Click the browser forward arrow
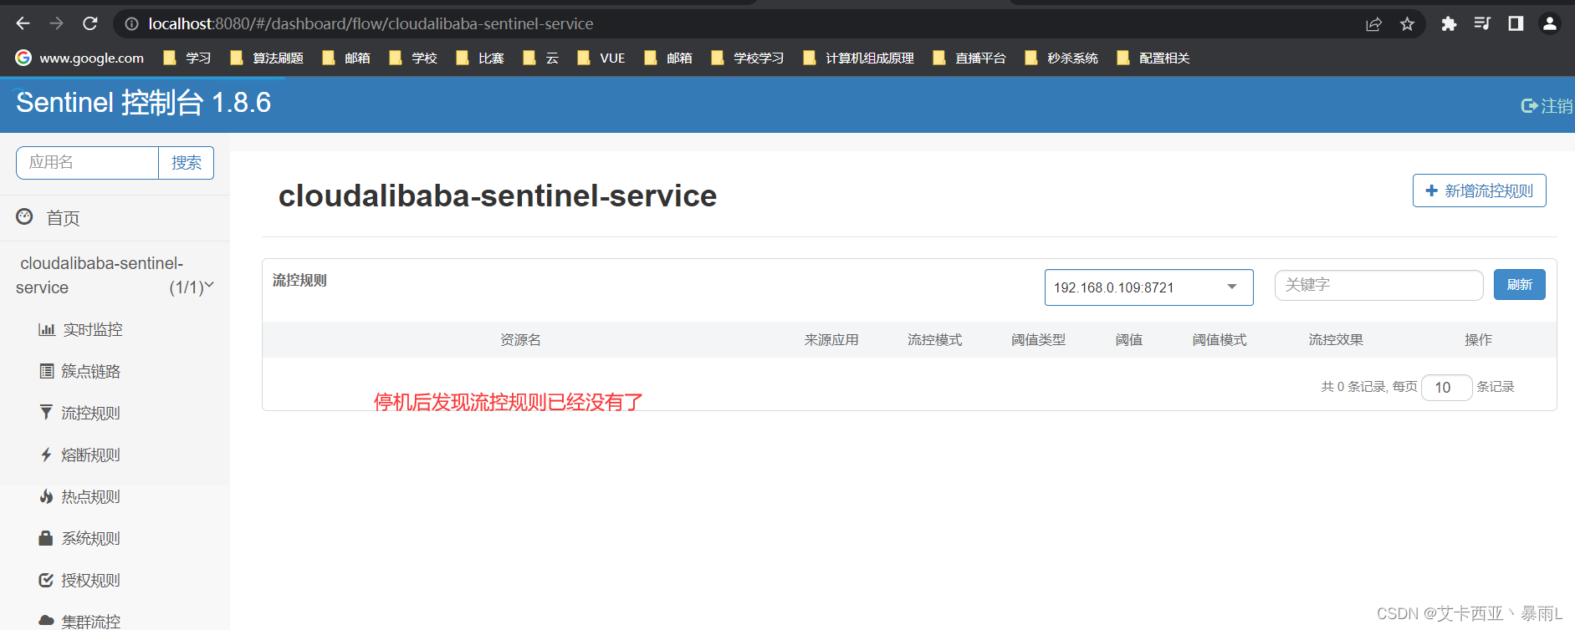The width and height of the screenshot is (1575, 630). [x=56, y=23]
